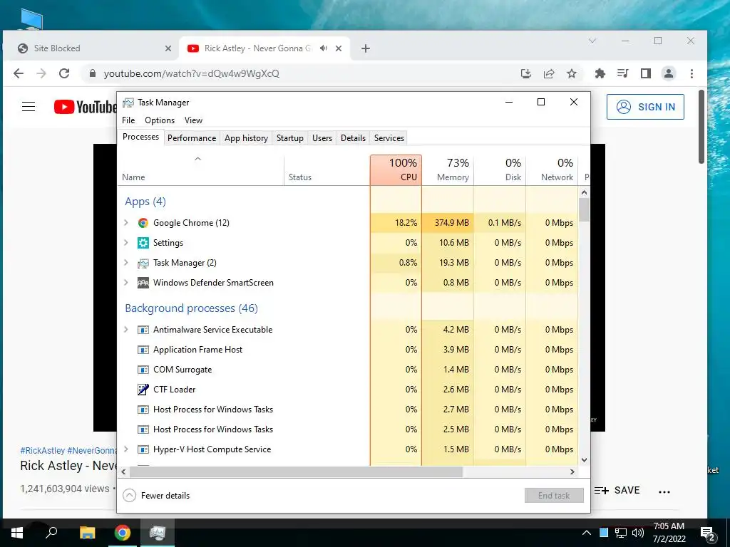The image size is (730, 547).
Task: Click the Antimalware Service Executable icon
Action: tap(143, 330)
